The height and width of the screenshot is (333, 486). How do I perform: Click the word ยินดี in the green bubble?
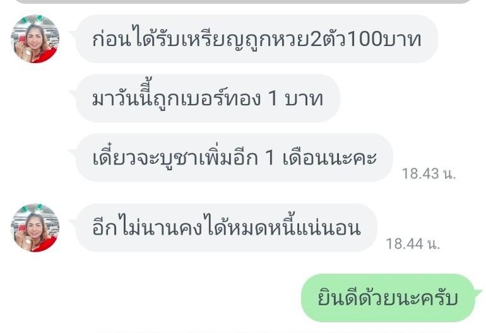click(x=338, y=298)
